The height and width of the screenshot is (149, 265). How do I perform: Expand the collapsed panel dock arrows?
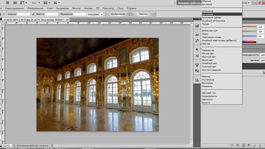[x=199, y=19]
